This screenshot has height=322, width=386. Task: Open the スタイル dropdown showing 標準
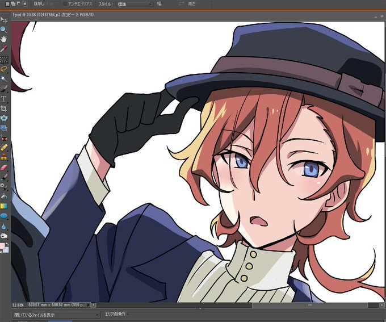pos(134,4)
